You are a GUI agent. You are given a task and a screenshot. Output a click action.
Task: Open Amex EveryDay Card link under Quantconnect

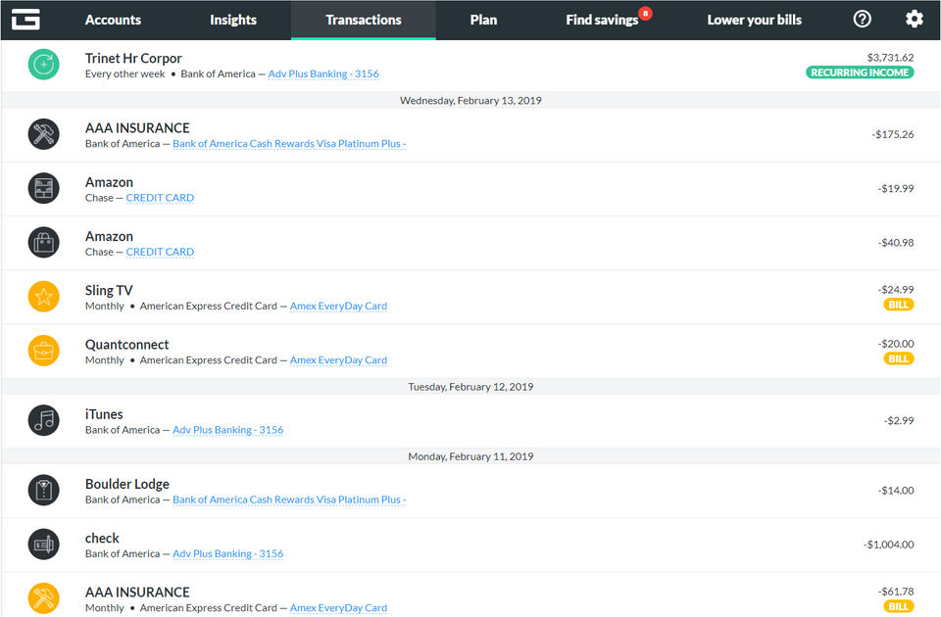pos(338,360)
